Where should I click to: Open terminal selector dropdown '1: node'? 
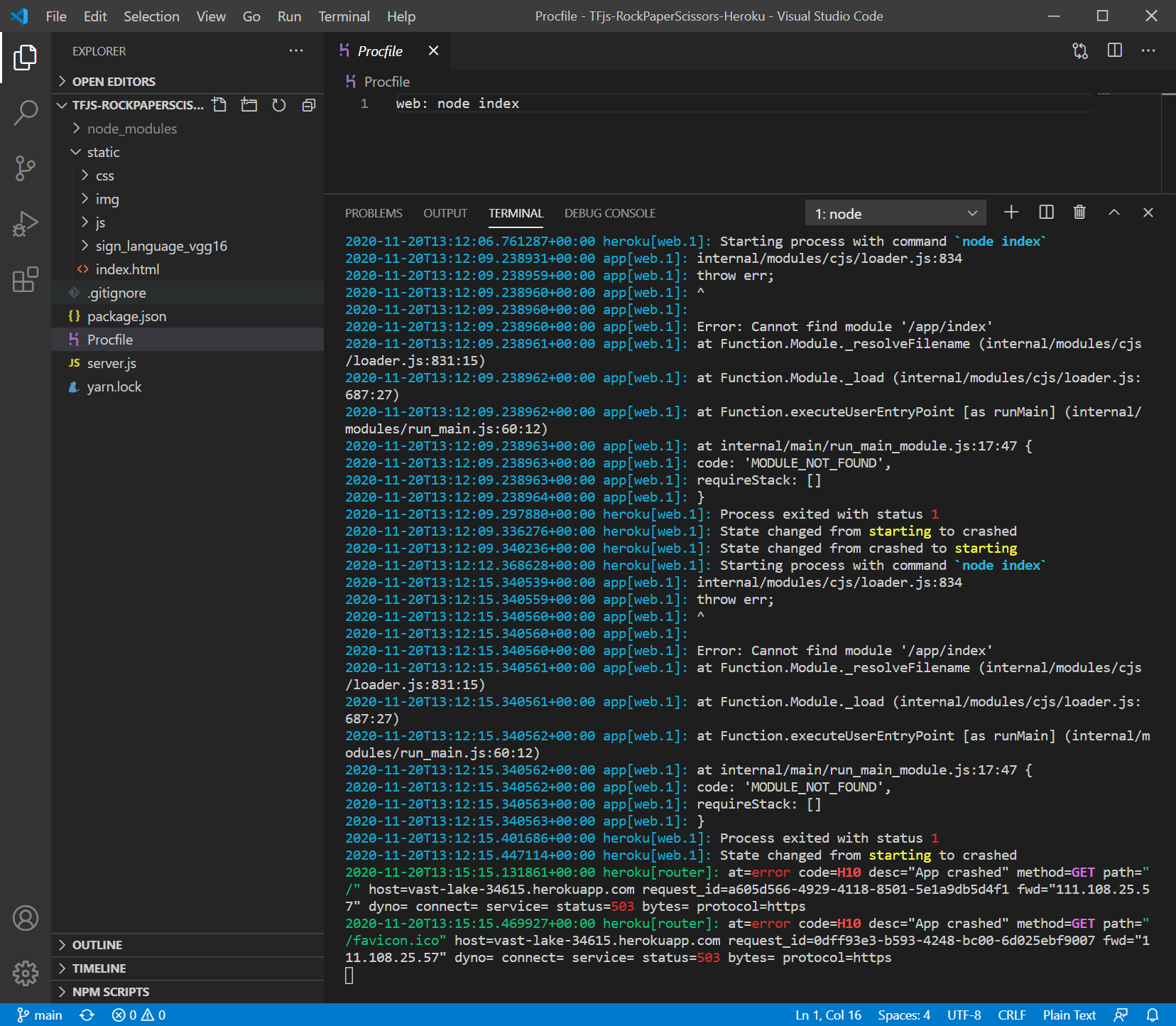[x=895, y=213]
